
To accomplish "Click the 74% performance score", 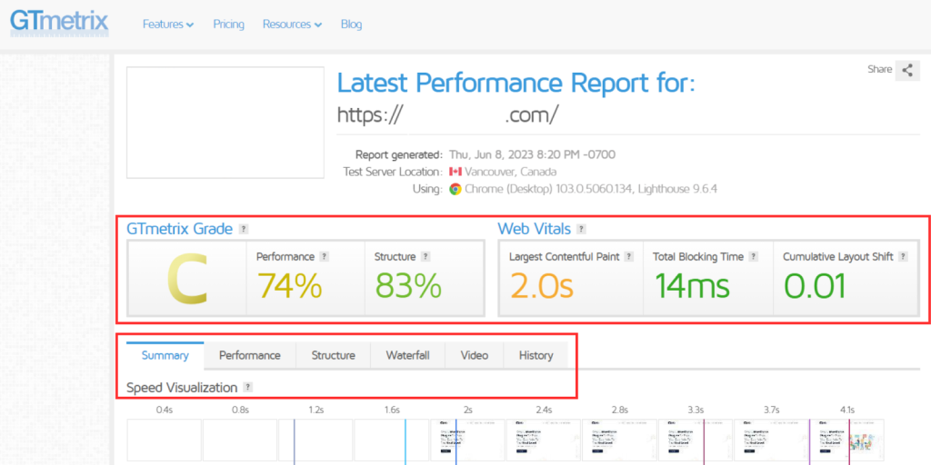I will (289, 286).
